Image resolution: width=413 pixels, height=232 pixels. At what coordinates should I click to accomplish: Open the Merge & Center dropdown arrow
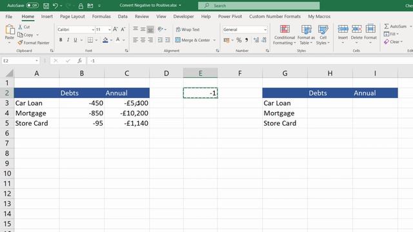pyautogui.click(x=214, y=40)
